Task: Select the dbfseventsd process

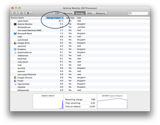Action: coord(80,90)
